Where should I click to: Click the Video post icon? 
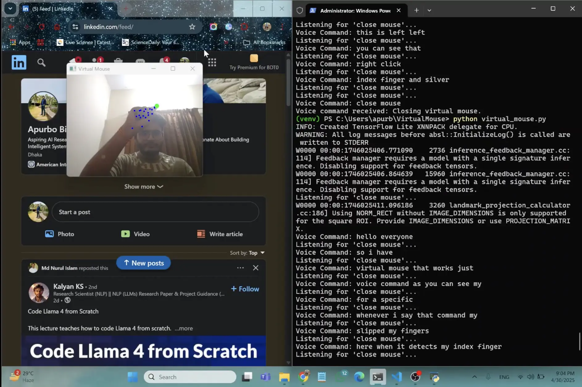pyautogui.click(x=125, y=234)
